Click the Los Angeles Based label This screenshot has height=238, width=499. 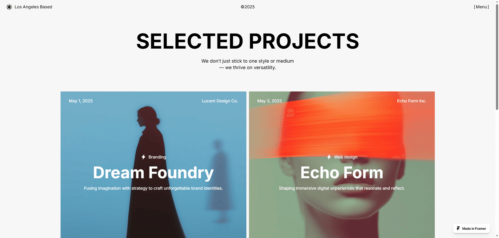[x=33, y=7]
